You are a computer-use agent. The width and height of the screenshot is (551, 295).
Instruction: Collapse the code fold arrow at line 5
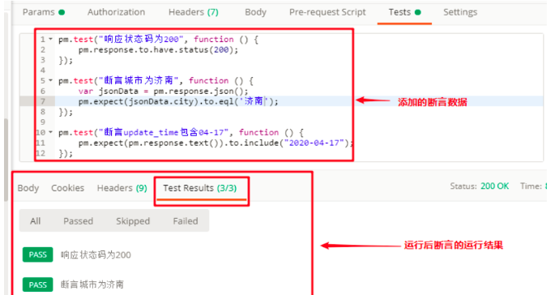click(x=50, y=80)
